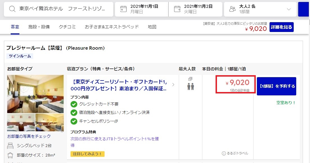Click the checkmark beside 宿泊施設へ直接支払い
Viewport: 310px width, 163px height.
click(x=74, y=113)
